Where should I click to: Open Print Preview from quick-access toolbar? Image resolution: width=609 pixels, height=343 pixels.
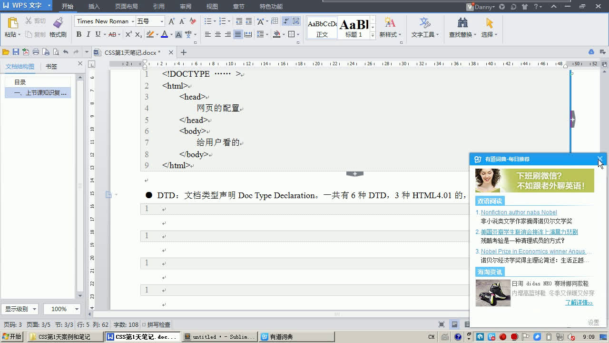(x=56, y=52)
